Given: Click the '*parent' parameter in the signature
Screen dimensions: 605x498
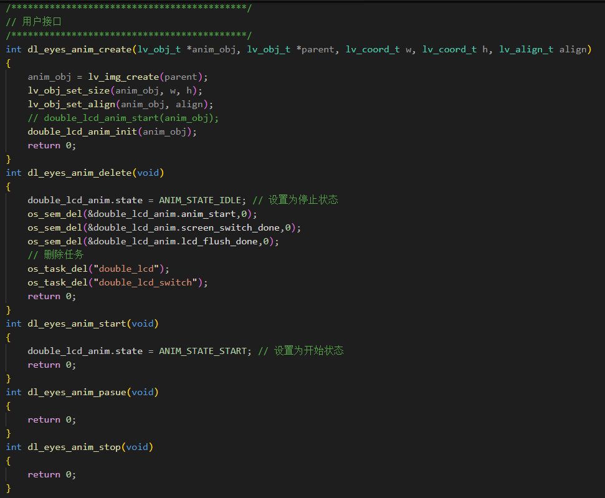Looking at the screenshot, I should 315,49.
